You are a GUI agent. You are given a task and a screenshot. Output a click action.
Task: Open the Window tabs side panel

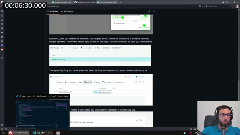(2, 37)
